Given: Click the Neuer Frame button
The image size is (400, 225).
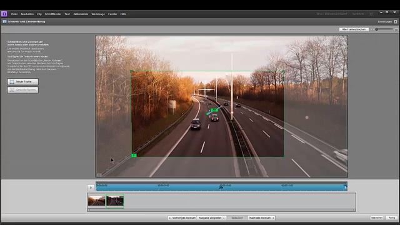Looking at the screenshot, I should pos(22,82).
